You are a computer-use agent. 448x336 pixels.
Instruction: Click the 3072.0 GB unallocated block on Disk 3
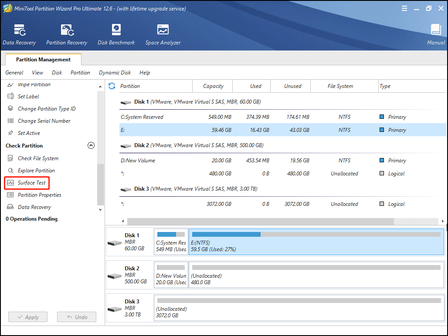(x=299, y=308)
